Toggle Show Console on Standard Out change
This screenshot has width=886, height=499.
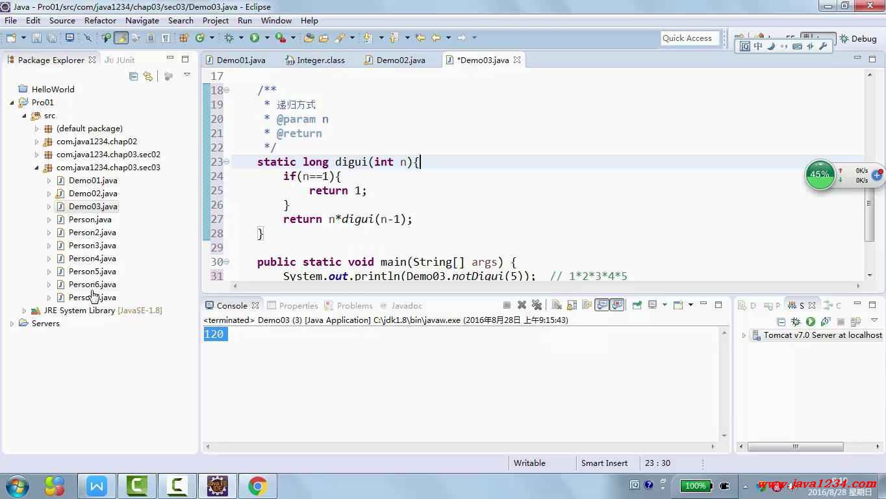[602, 305]
